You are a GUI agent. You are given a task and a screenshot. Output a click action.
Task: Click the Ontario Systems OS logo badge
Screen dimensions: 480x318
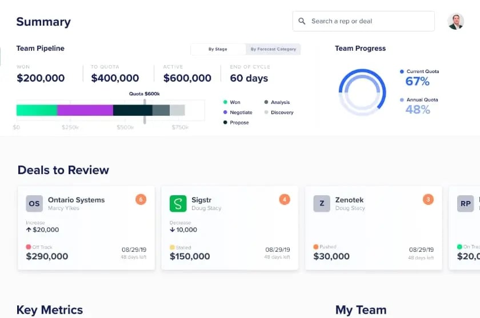pyautogui.click(x=34, y=204)
